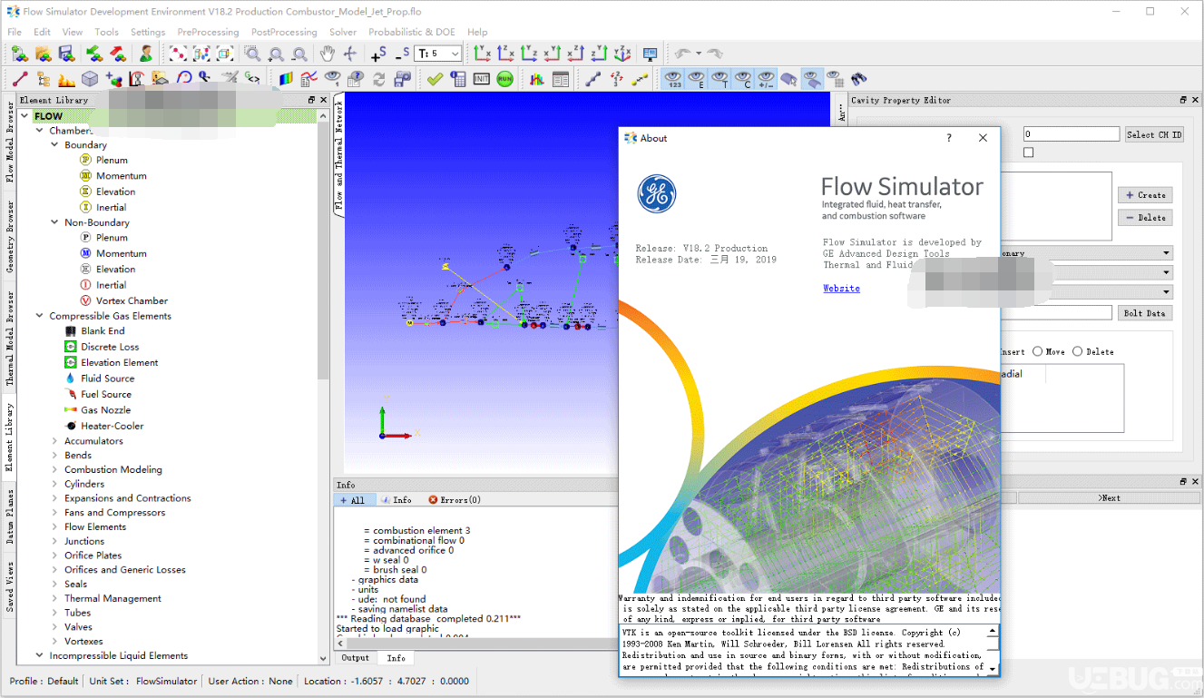Click the green import arrow icon
Image resolution: width=1204 pixels, height=698 pixels.
93,54
